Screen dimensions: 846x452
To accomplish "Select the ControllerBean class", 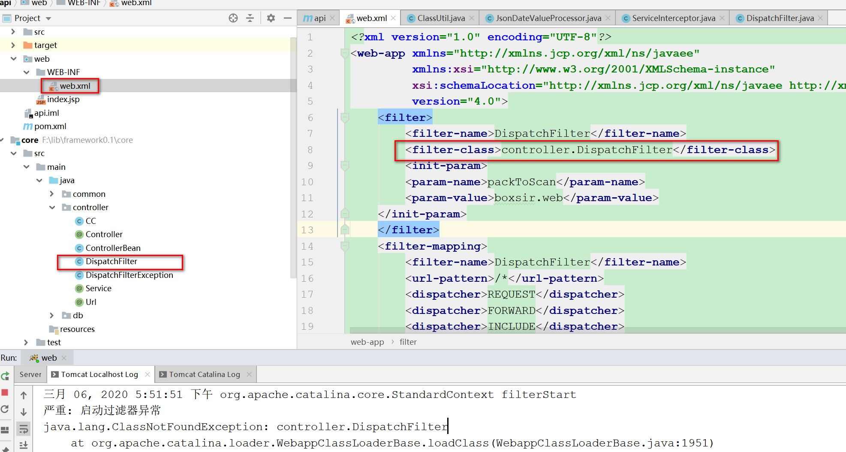I will point(108,248).
